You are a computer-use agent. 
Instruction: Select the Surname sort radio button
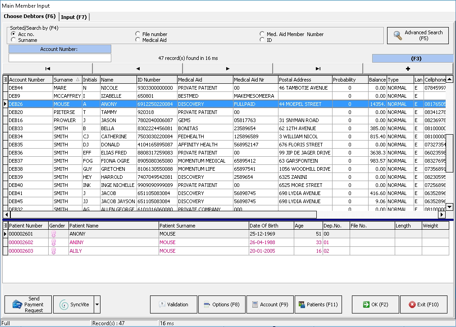[14, 40]
